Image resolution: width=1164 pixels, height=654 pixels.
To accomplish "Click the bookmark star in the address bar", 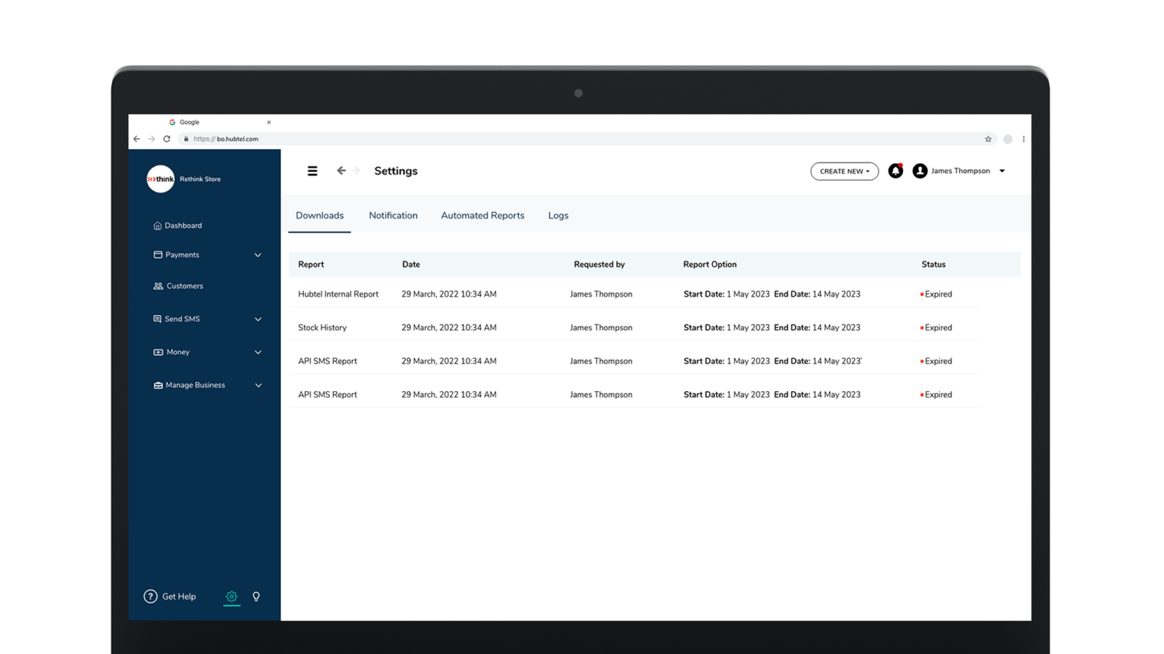I will pos(988,139).
